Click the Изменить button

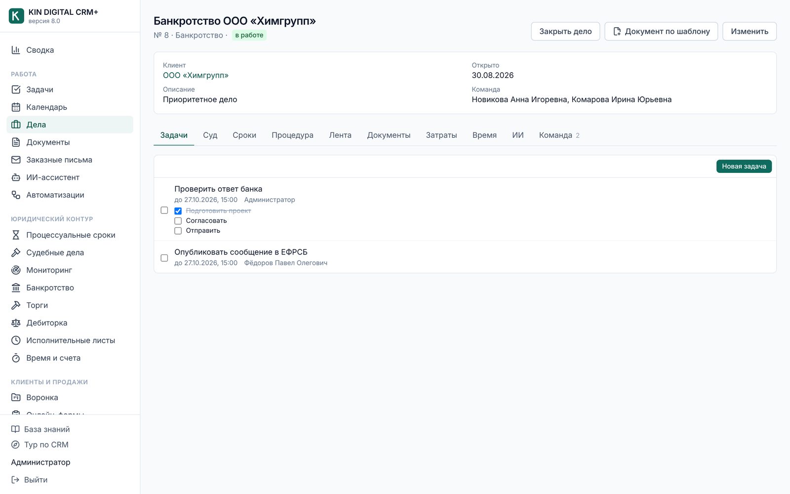(x=750, y=31)
